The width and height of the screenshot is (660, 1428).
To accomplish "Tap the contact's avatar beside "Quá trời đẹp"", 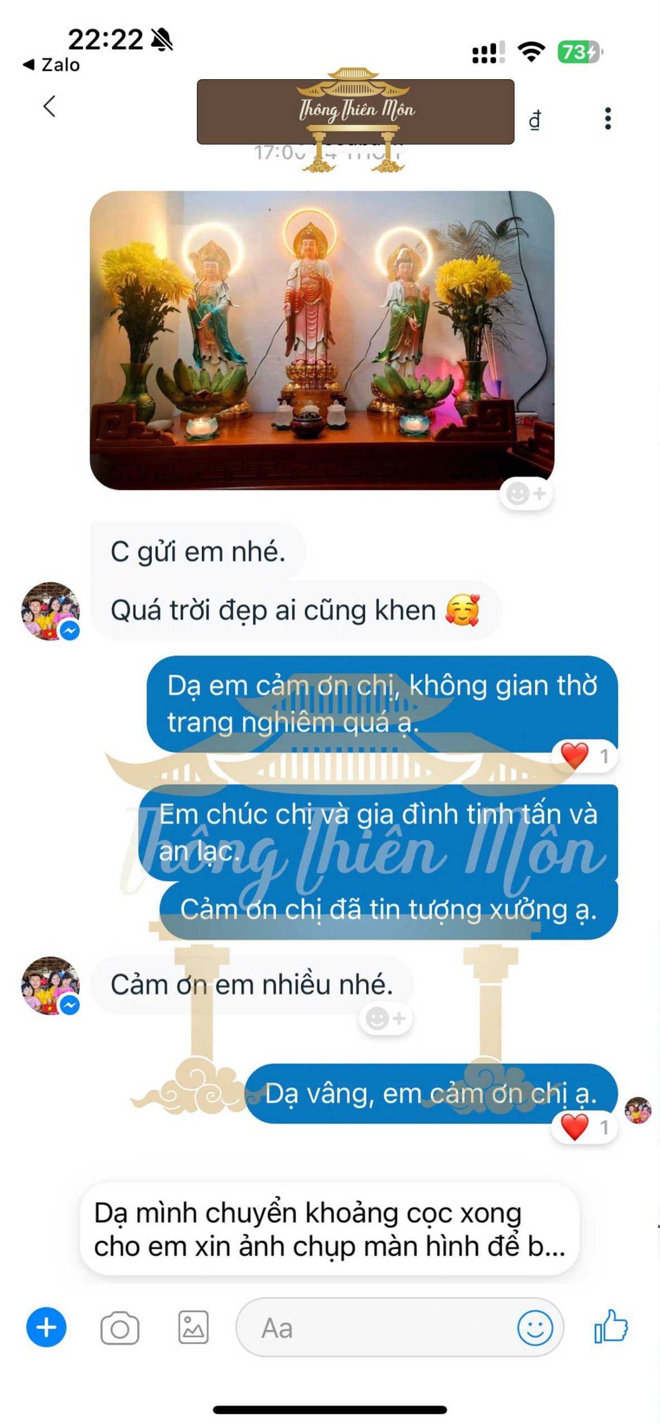I will tap(50, 611).
